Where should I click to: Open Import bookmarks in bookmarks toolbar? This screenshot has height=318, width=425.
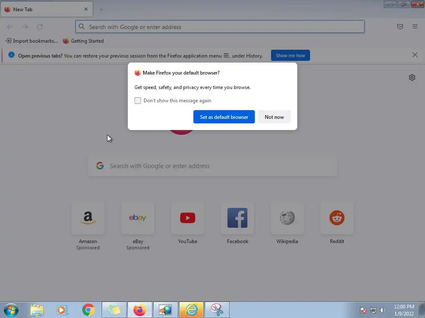[32, 41]
